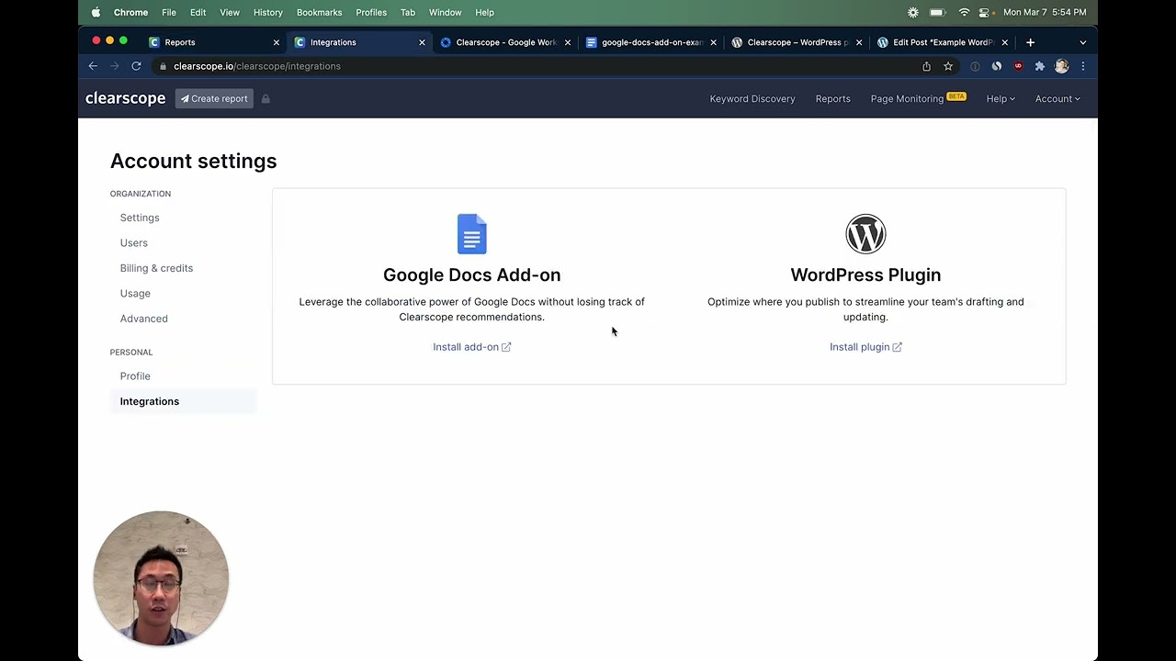The width and height of the screenshot is (1176, 661).
Task: Click the padlock icon beside Create report
Action: coord(266,98)
